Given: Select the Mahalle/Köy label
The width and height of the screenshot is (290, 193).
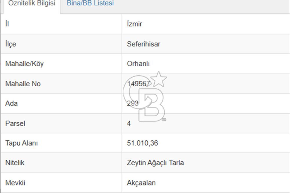Looking at the screenshot, I should click(24, 64).
